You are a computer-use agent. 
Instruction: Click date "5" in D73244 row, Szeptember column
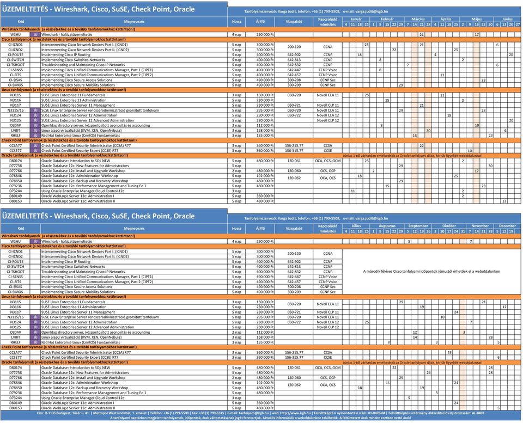(x=409, y=398)
